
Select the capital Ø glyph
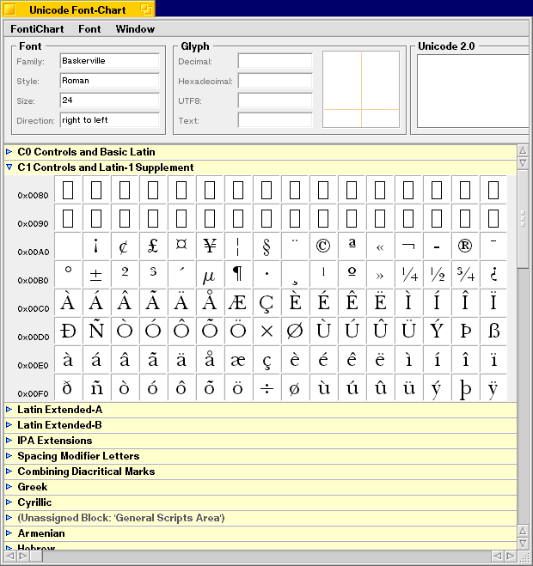coord(295,331)
